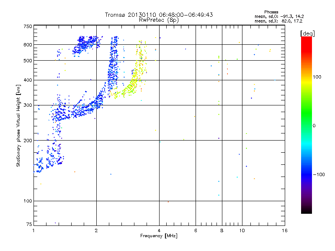
Task: Click the x-axis tick label '8'
Action: (x=222, y=231)
